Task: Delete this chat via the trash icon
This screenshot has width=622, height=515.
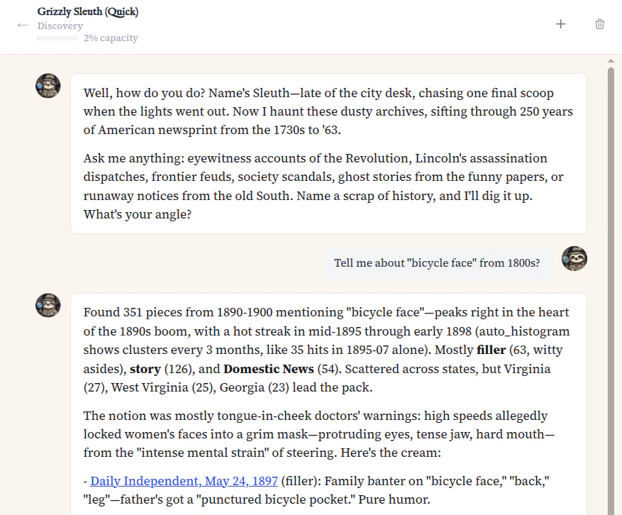Action: point(599,23)
